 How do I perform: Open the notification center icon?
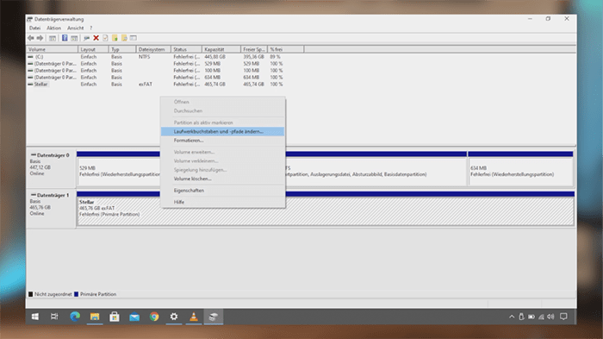click(563, 317)
